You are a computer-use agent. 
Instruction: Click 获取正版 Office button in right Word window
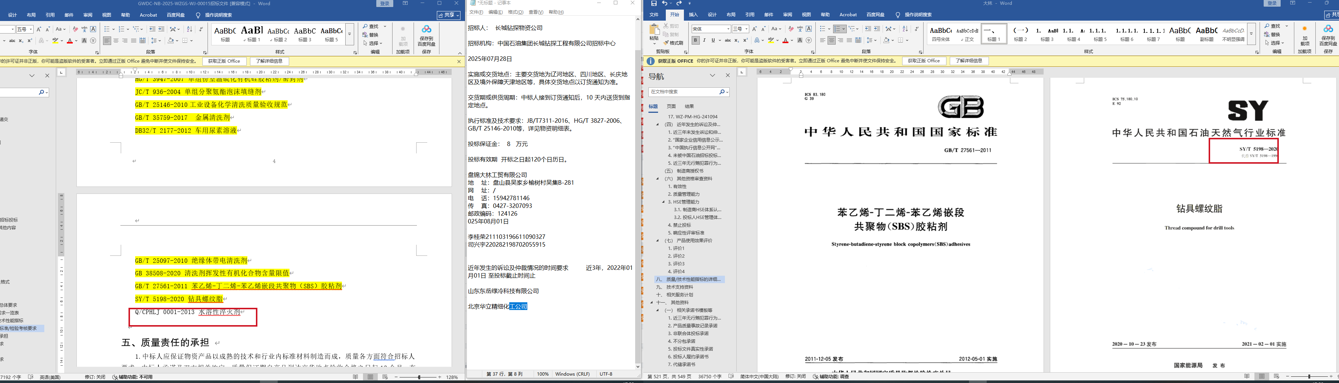(x=924, y=61)
